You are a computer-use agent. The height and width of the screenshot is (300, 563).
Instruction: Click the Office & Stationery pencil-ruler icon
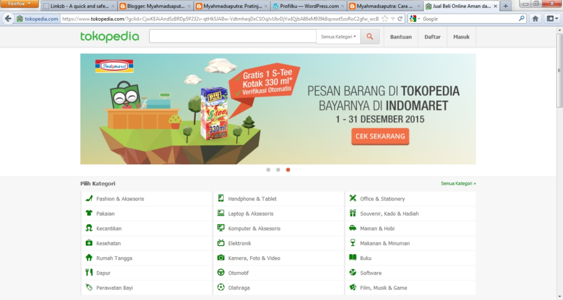353,198
